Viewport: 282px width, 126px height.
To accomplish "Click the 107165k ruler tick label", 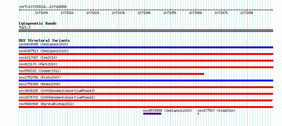I will [x=170, y=13].
